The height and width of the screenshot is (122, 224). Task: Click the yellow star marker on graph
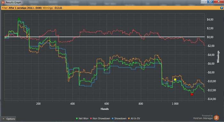(175, 79)
